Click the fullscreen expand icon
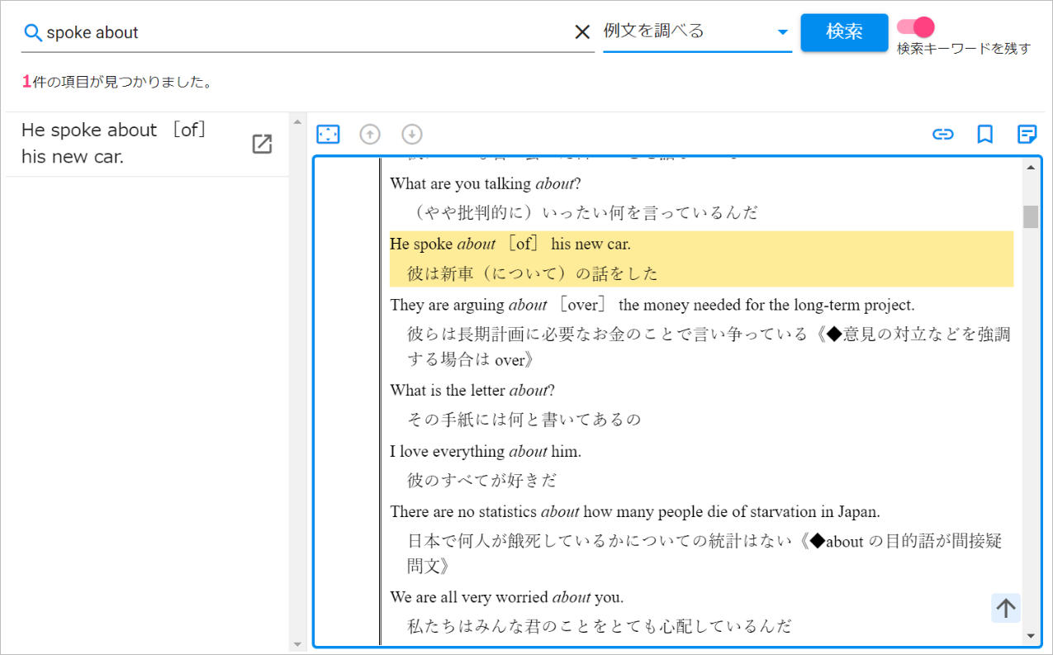This screenshot has width=1053, height=655. [x=328, y=134]
